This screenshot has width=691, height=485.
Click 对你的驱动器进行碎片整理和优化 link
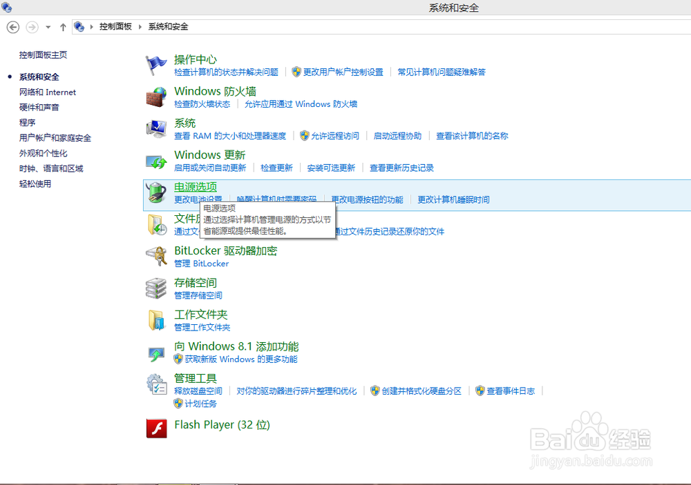(296, 391)
